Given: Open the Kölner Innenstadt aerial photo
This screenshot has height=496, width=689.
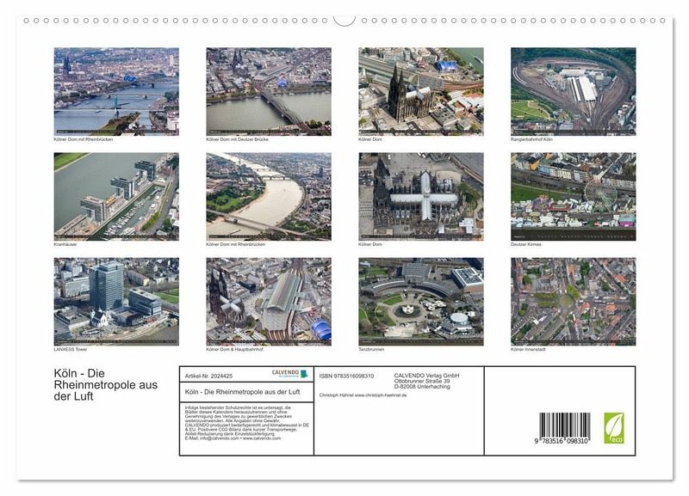Looking at the screenshot, I should point(573,302).
